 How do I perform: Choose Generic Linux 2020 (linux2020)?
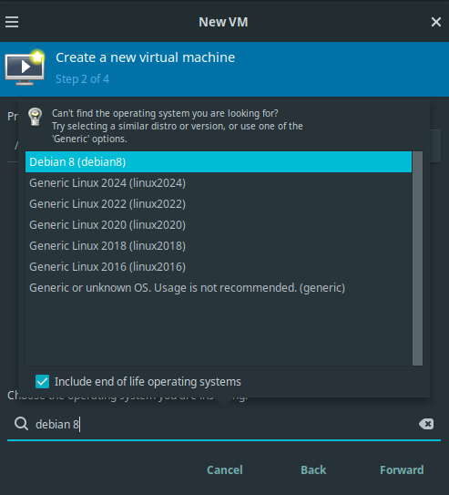pos(219,225)
